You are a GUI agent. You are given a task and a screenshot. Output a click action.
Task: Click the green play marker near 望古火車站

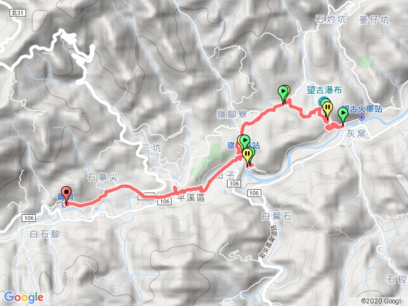343,116
